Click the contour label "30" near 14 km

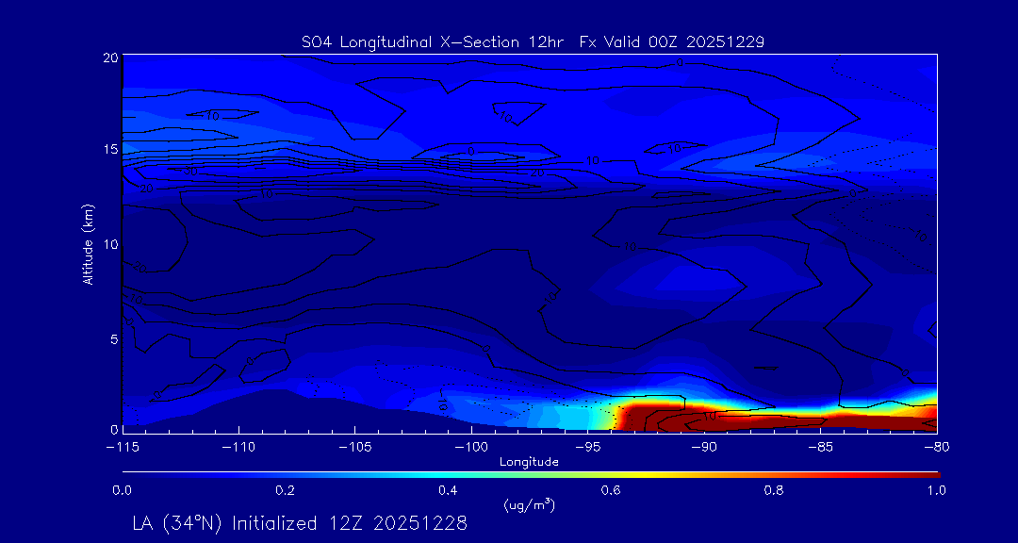tap(189, 172)
